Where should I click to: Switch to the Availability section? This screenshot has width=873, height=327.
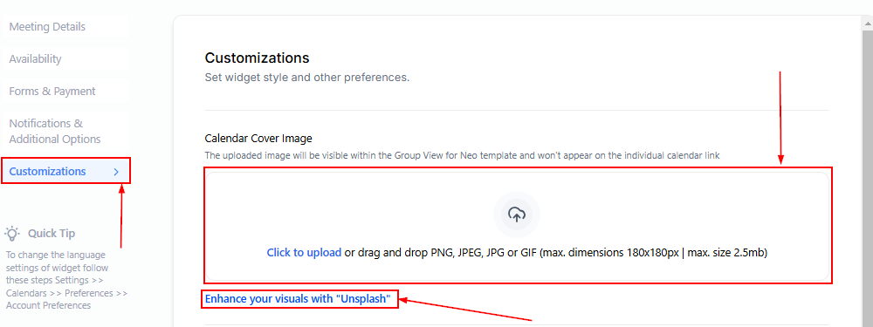click(x=35, y=59)
